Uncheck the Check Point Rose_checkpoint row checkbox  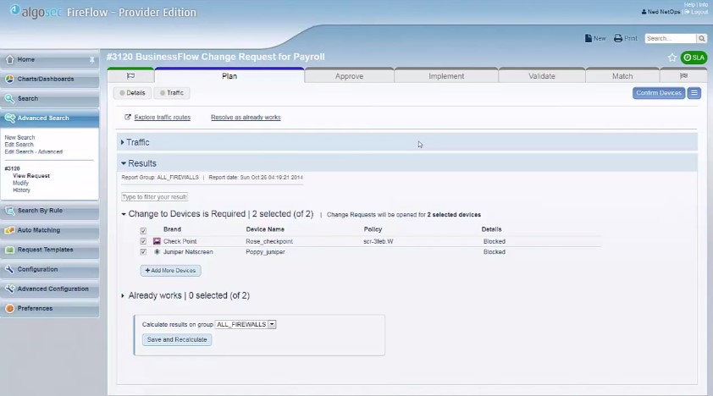click(x=143, y=241)
